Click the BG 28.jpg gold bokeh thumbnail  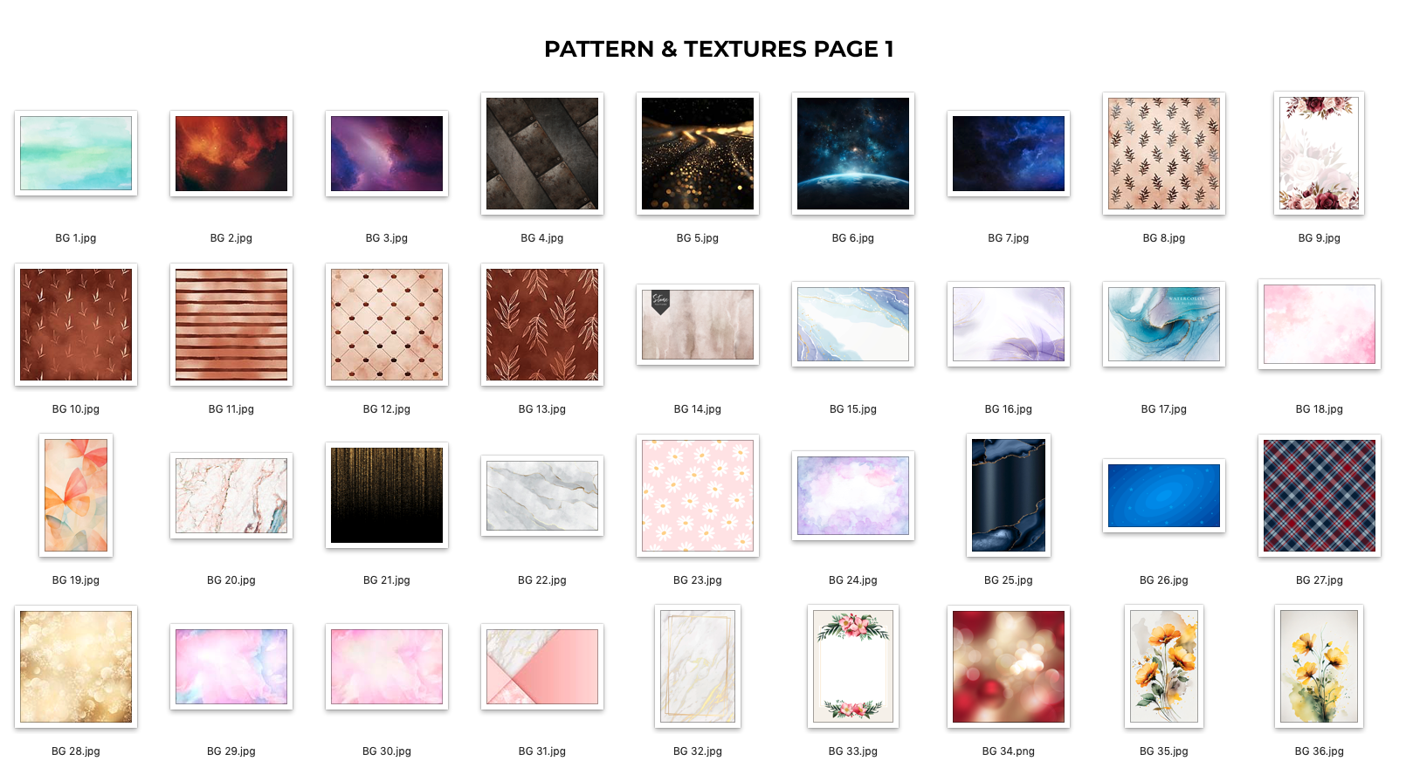point(76,667)
